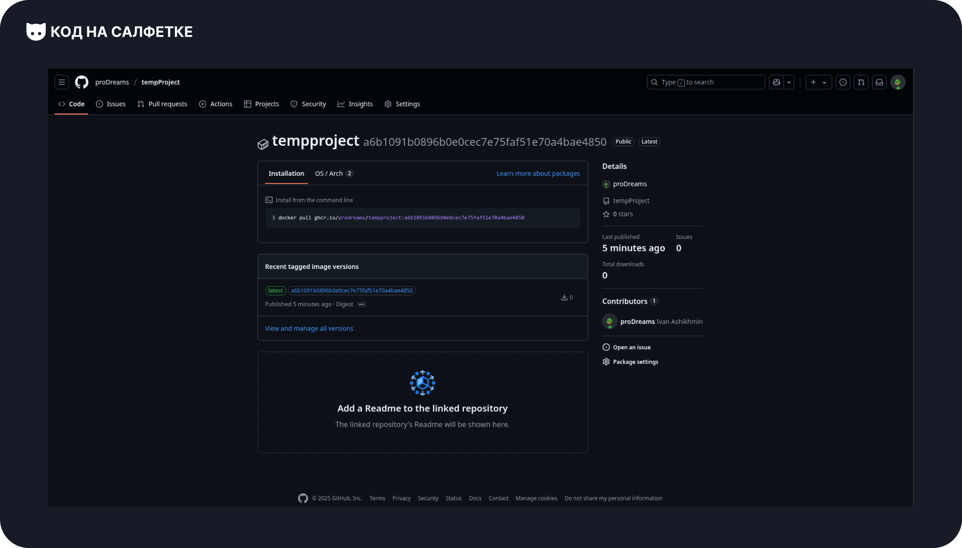Click the Код на салфетке cat logo
Image resolution: width=962 pixels, height=548 pixels.
(36, 32)
